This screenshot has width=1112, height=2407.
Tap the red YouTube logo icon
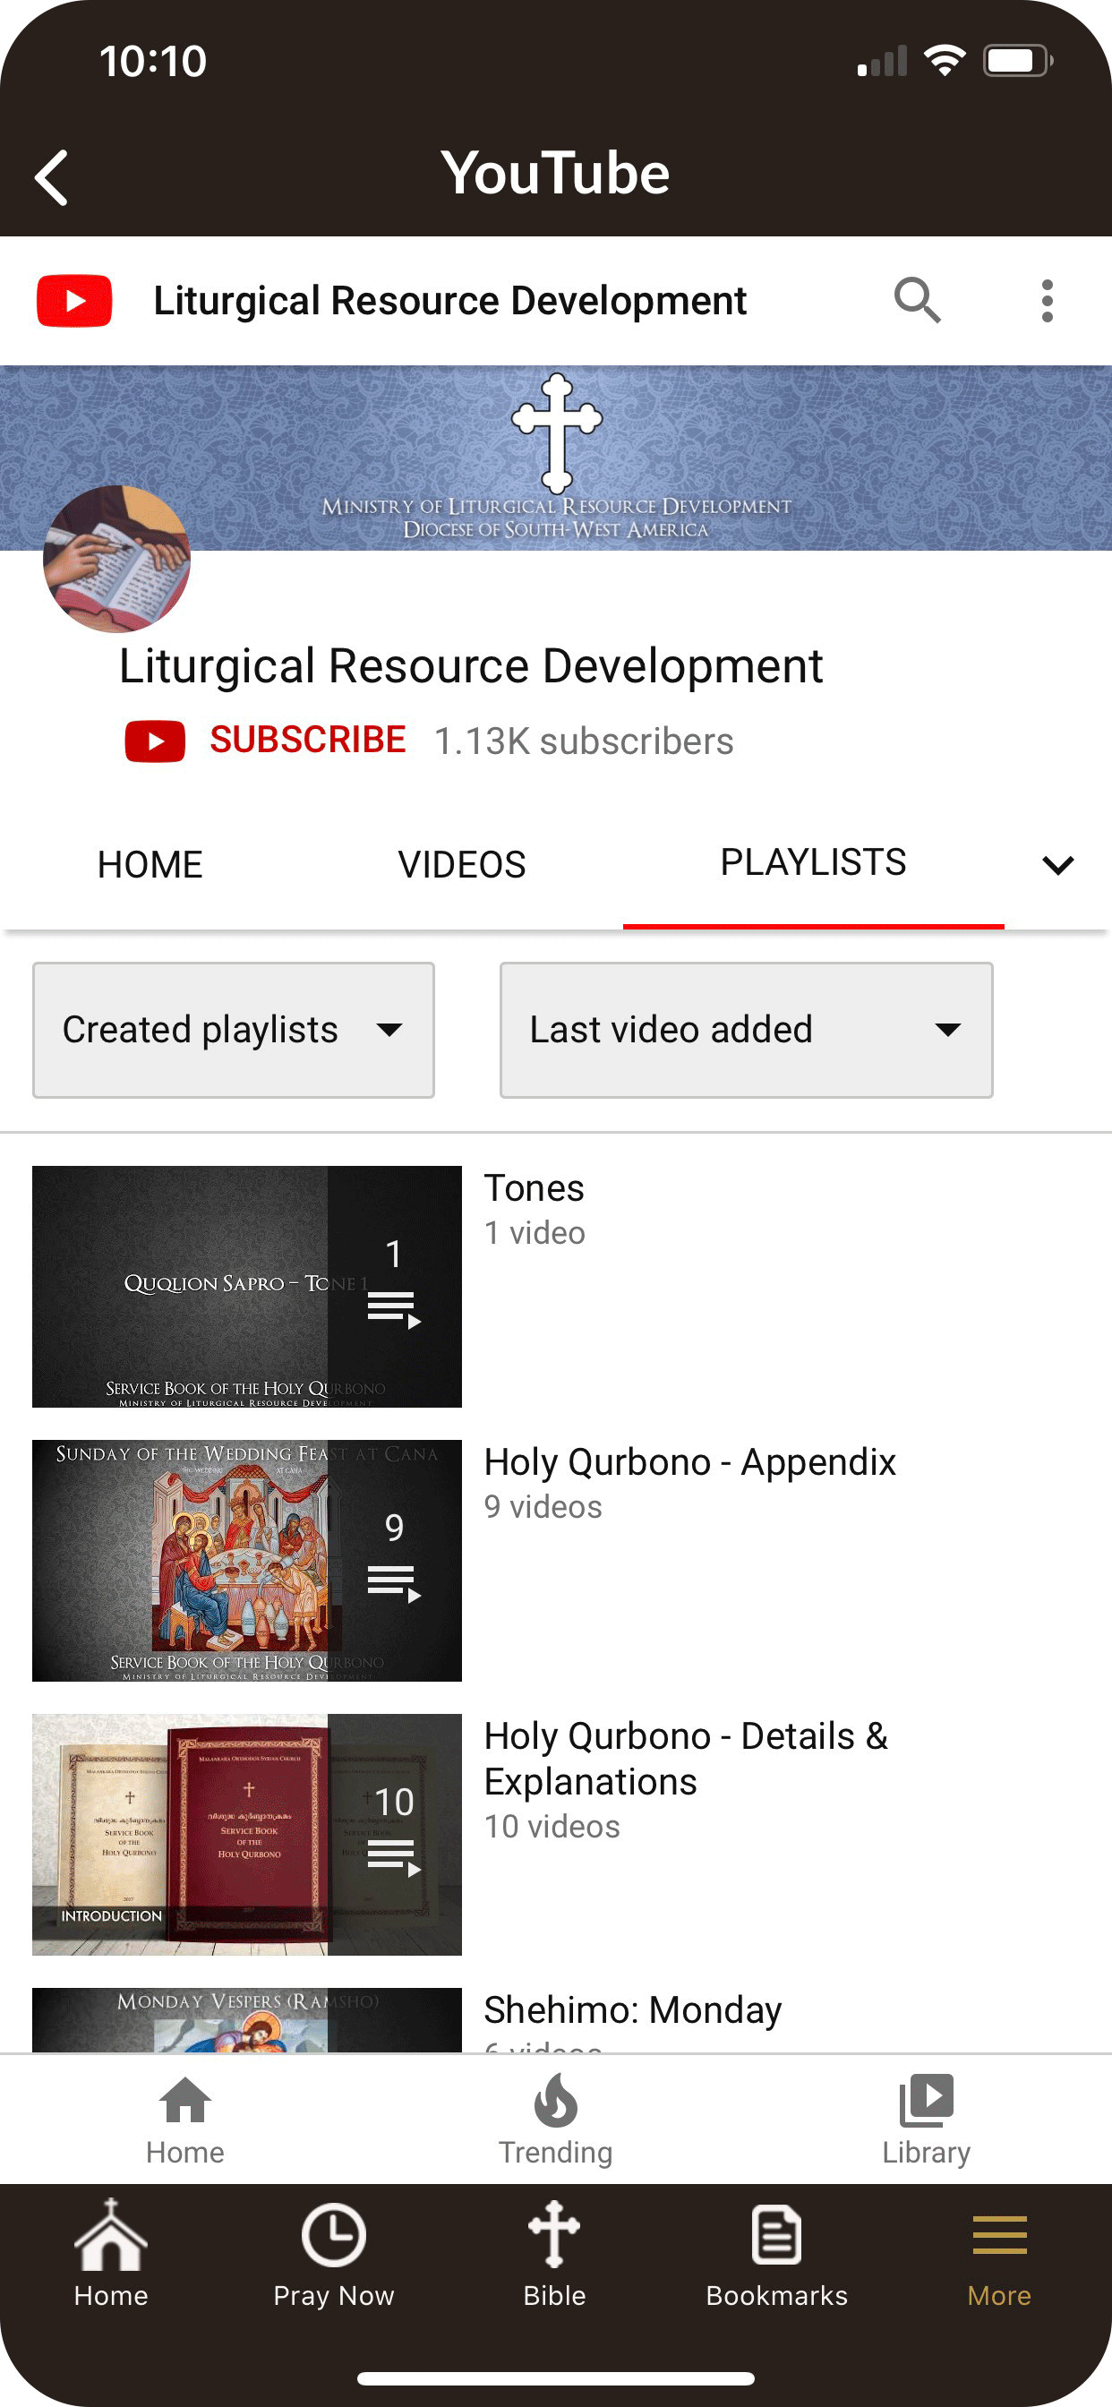click(73, 301)
